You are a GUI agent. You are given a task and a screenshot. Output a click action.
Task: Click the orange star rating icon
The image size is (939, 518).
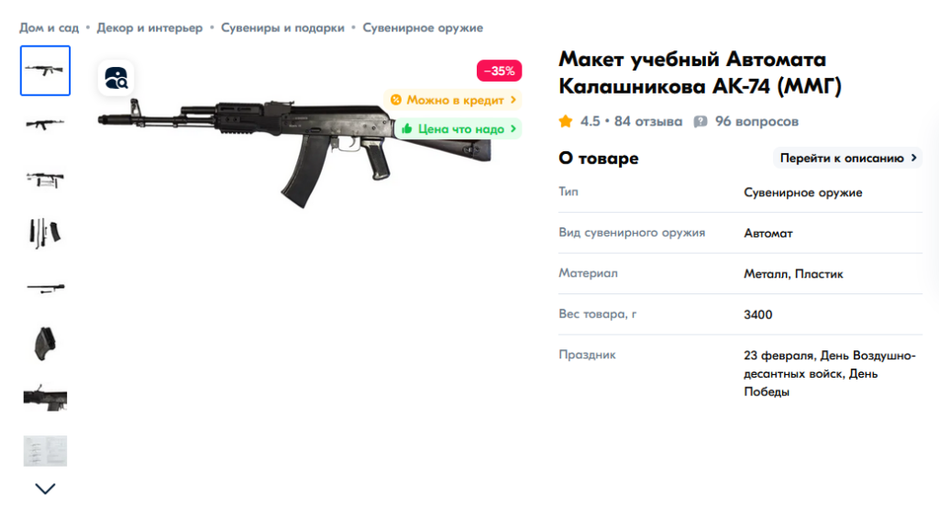[x=565, y=122]
